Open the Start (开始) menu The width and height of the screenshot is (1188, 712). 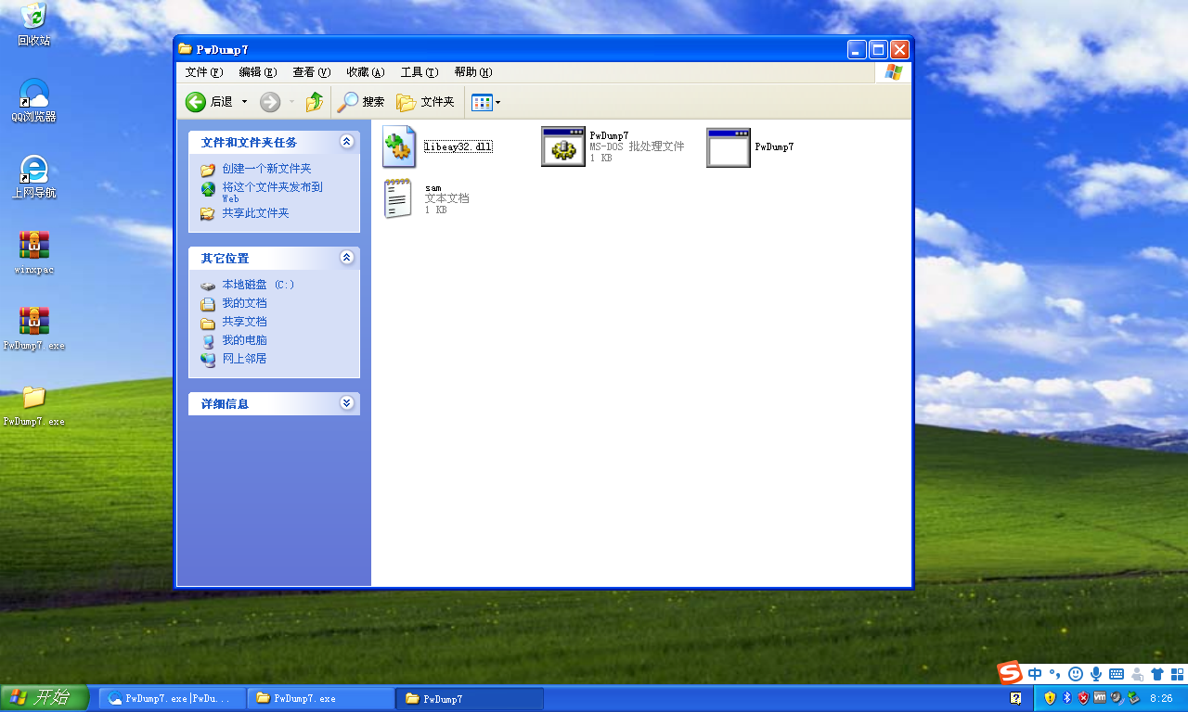[x=45, y=698]
